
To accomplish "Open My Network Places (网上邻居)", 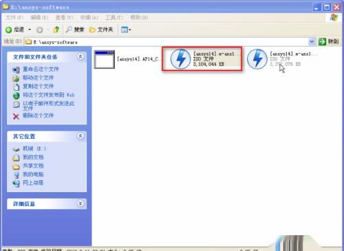I will tap(33, 183).
